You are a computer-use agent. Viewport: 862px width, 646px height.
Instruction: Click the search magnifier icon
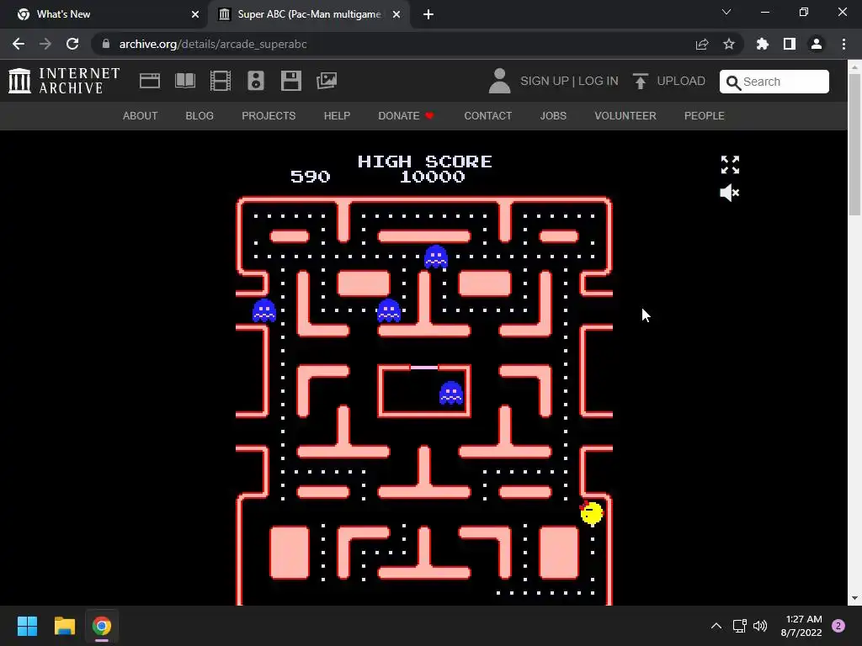click(733, 82)
